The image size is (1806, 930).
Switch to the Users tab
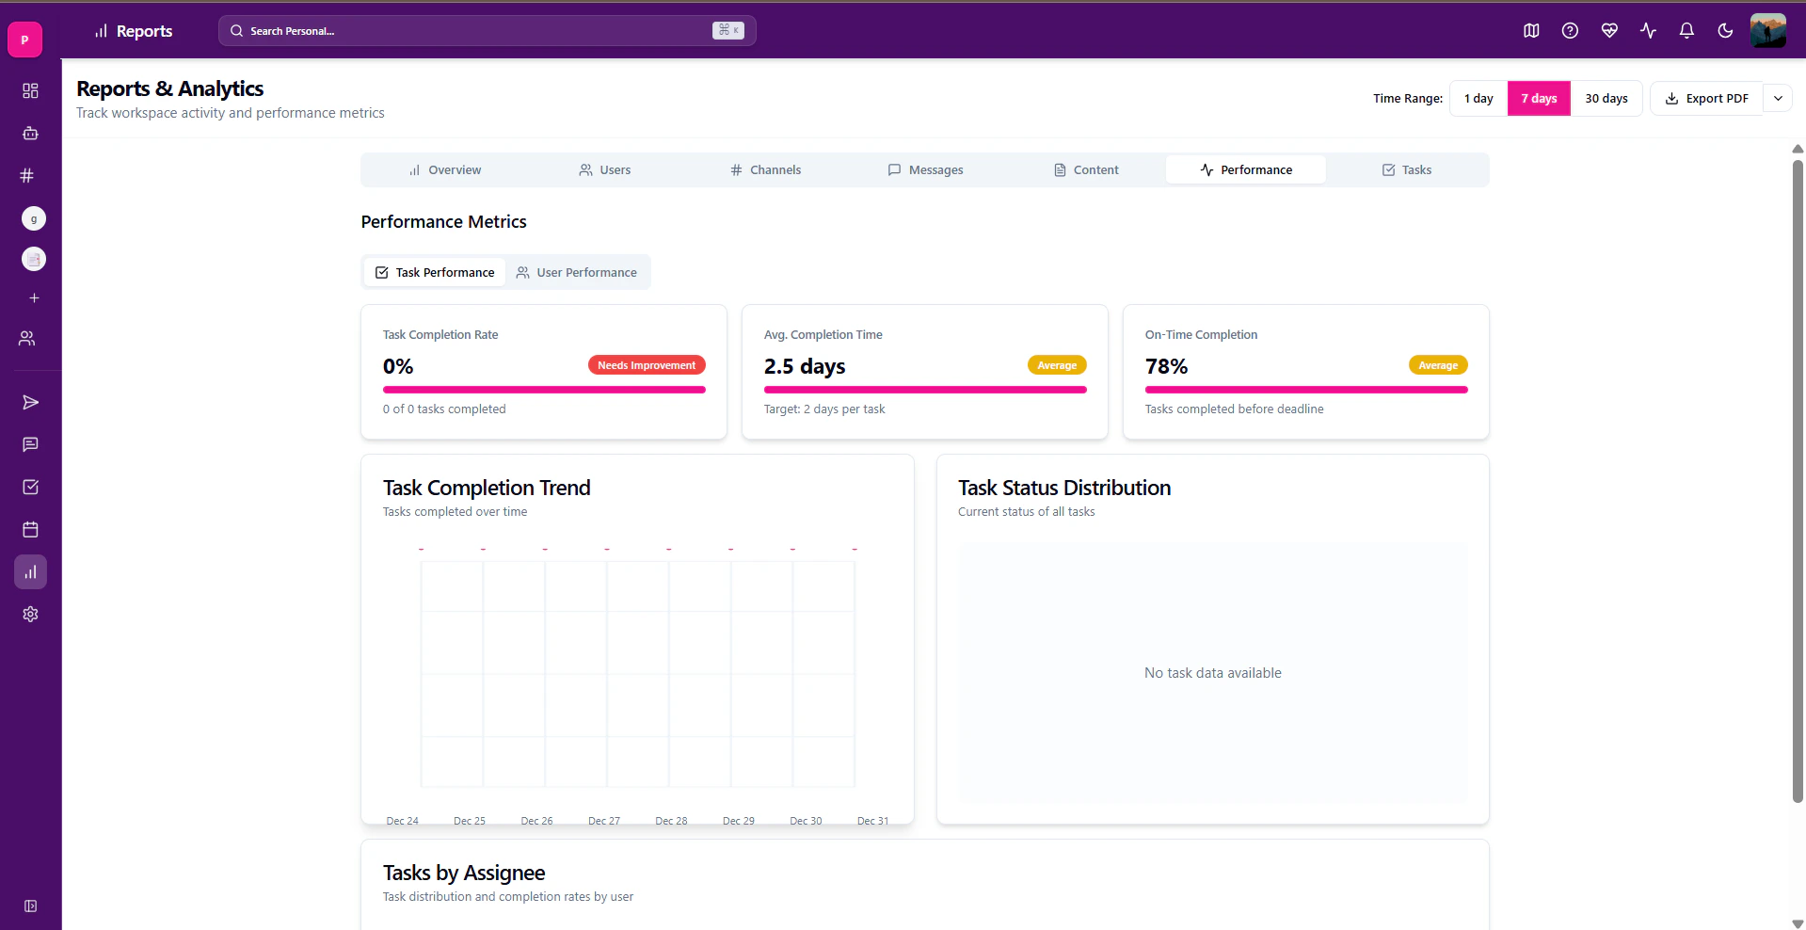pos(604,169)
